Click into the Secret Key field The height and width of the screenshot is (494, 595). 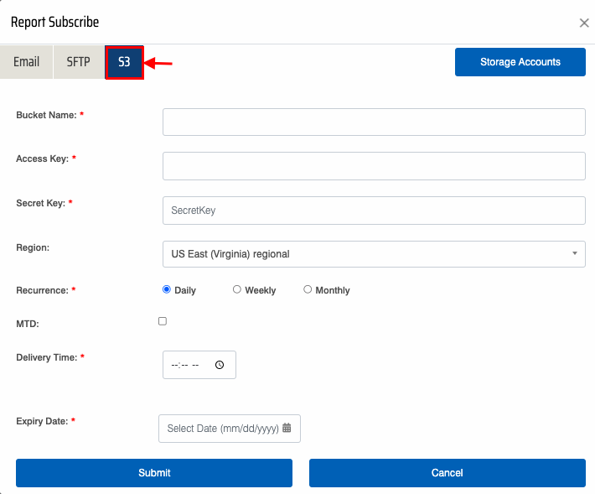tap(373, 211)
